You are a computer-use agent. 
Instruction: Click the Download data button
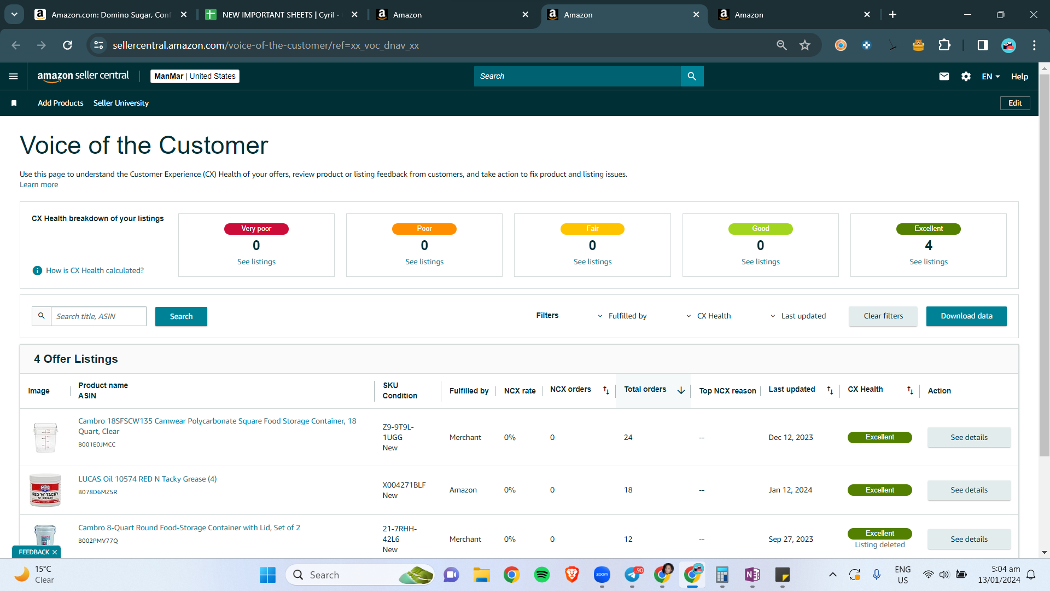coord(966,316)
